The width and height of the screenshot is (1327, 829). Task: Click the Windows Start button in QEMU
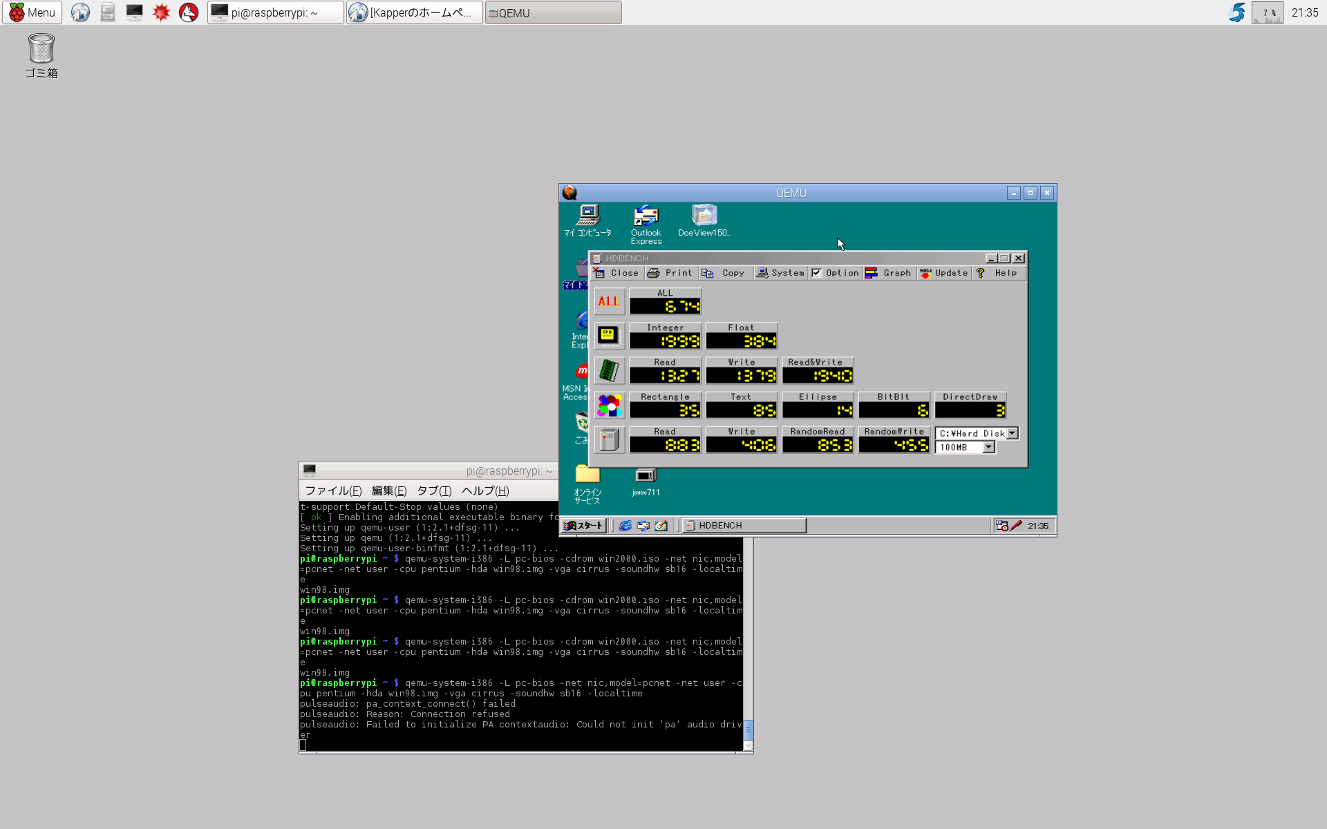coord(584,526)
